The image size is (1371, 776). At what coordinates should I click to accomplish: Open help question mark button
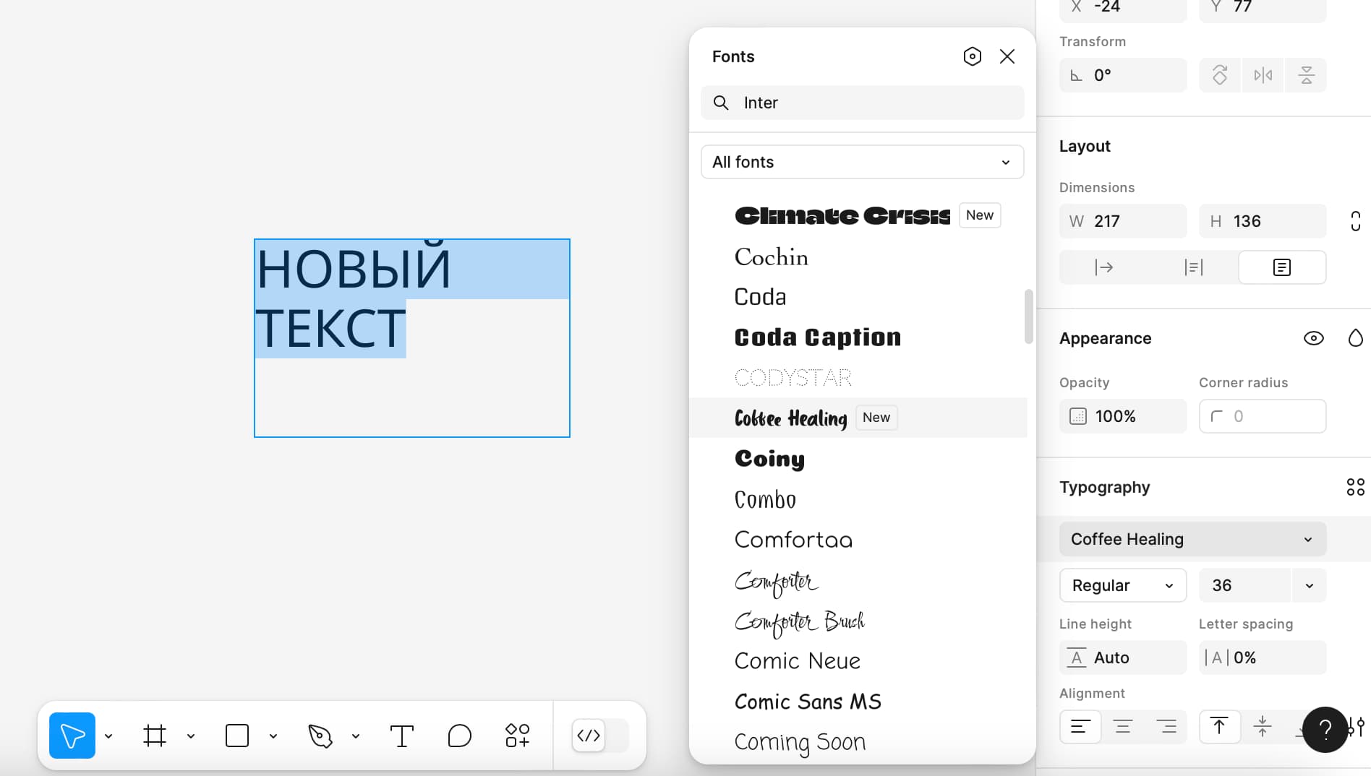pyautogui.click(x=1325, y=730)
